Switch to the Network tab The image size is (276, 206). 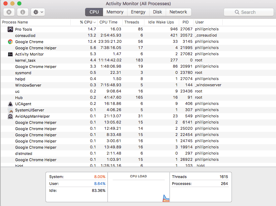pos(178,12)
